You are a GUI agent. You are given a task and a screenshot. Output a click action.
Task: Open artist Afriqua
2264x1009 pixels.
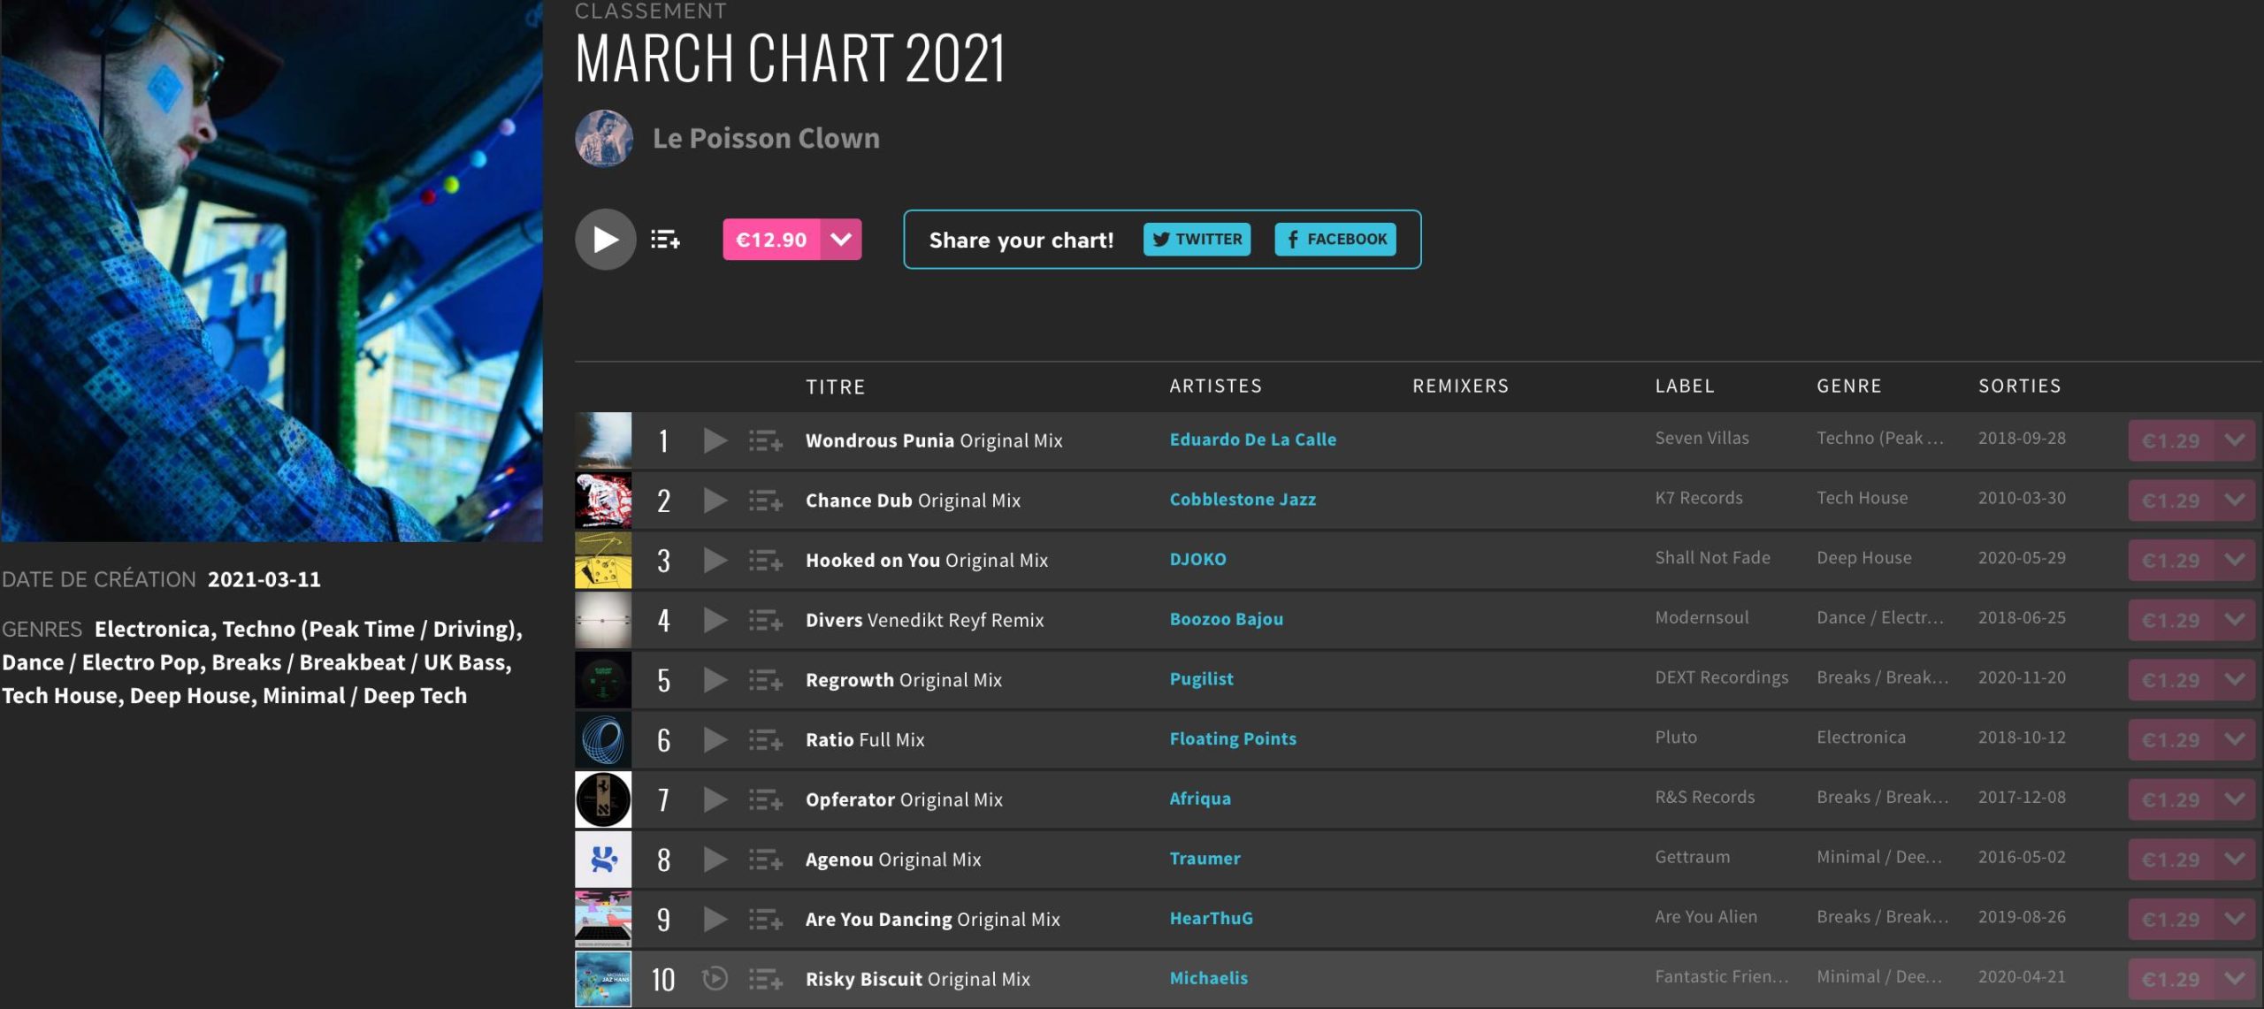[x=1200, y=799]
